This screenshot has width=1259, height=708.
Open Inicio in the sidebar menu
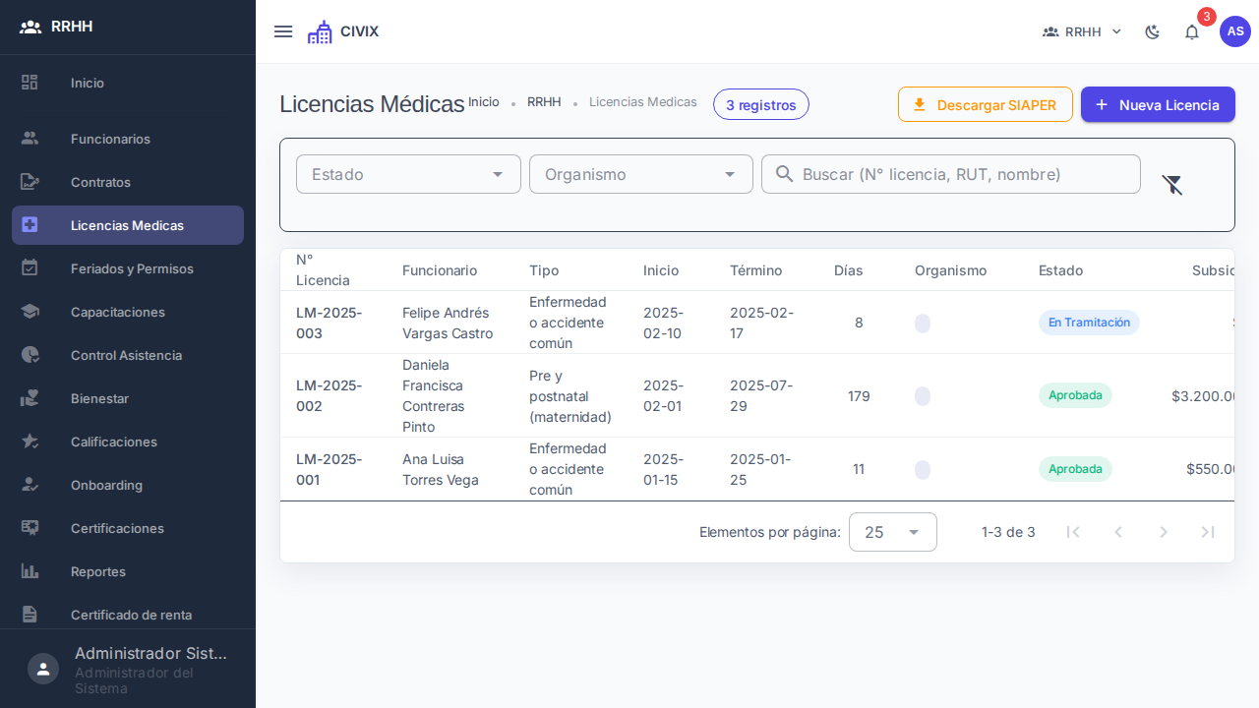[128, 83]
